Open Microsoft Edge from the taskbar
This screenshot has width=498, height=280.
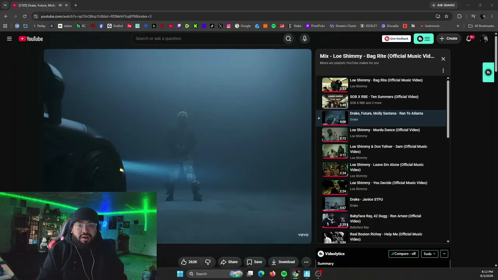(261, 274)
